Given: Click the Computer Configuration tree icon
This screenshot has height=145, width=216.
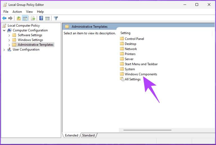Looking at the screenshot, I should 9,30.
